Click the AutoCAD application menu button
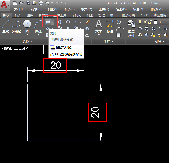 (x=5, y=5)
